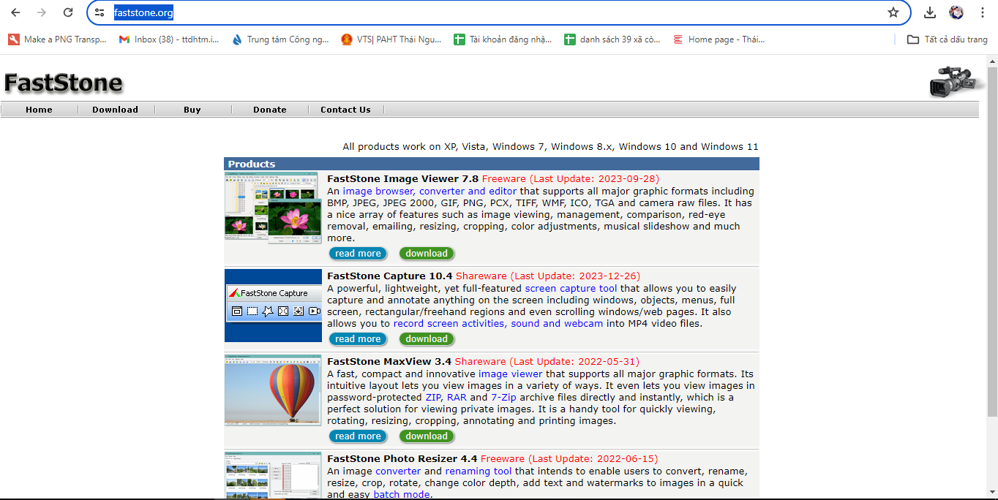Image resolution: width=998 pixels, height=500 pixels.
Task: Open VTS| PAHT Thái Ngu... bookmark
Action: [391, 39]
